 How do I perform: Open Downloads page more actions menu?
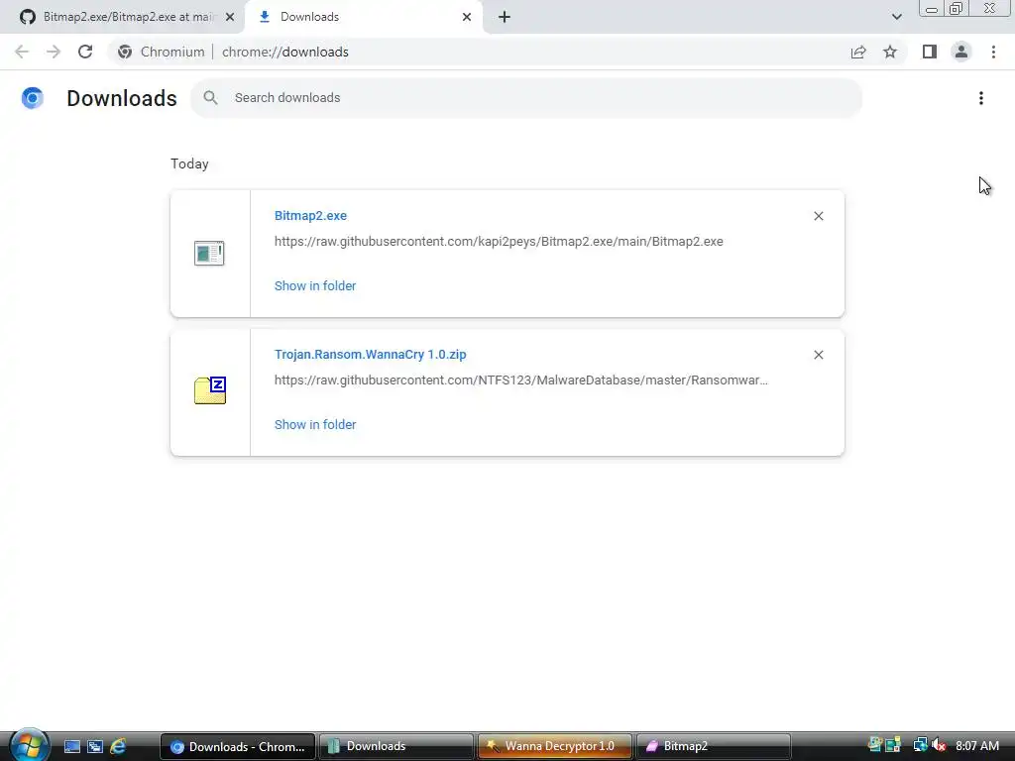tap(981, 98)
